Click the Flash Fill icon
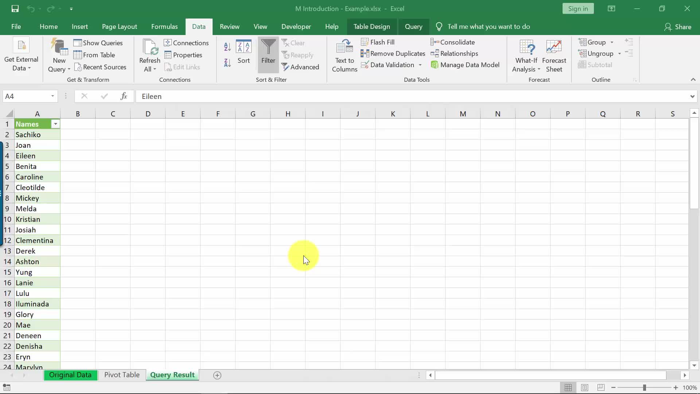The image size is (700, 394). coord(365,42)
